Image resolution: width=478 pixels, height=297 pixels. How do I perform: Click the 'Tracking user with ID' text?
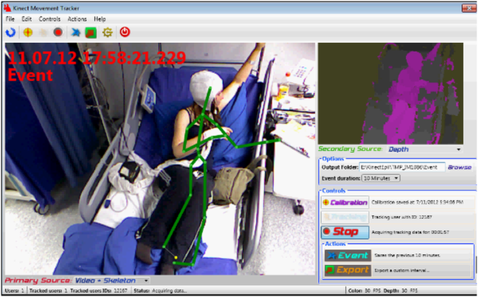pyautogui.click(x=402, y=217)
